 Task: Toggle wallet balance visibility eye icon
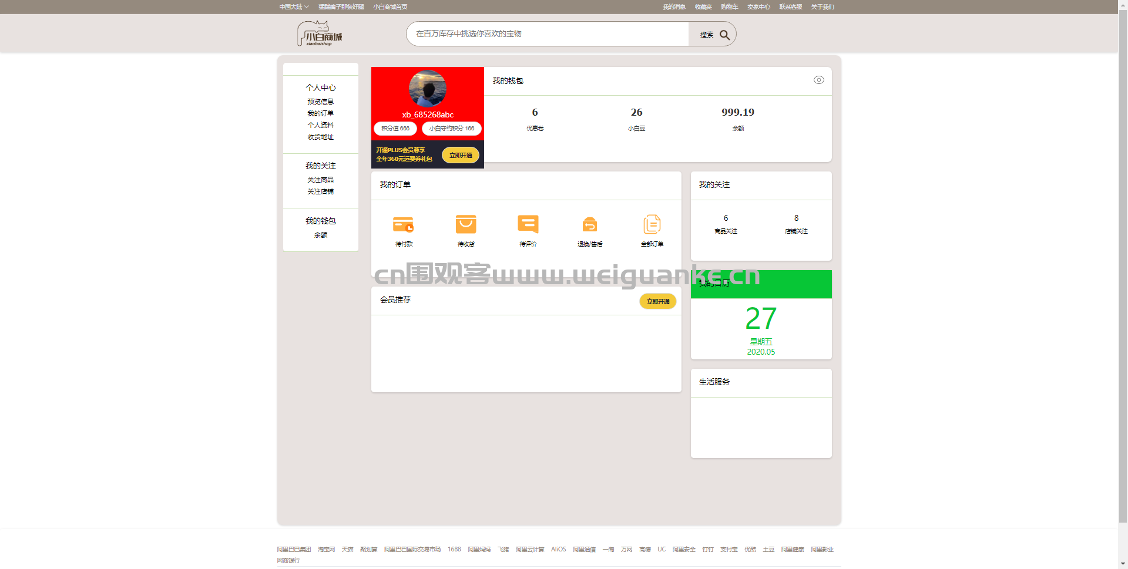[x=819, y=80]
